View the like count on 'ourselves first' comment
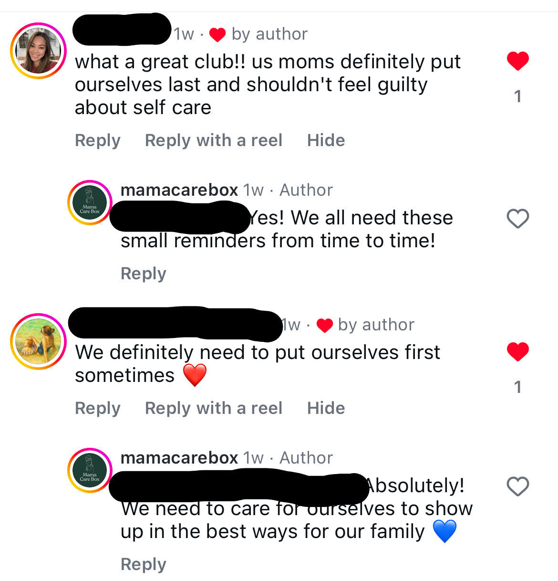 point(517,387)
